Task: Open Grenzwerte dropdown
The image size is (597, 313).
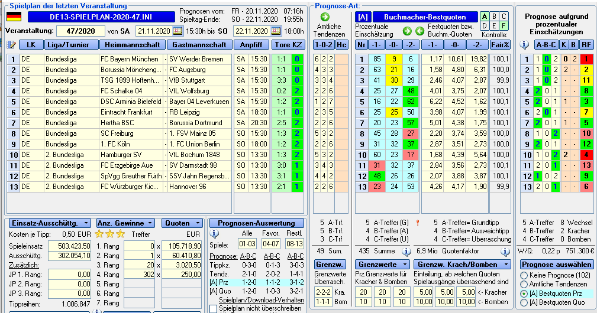Action: point(382,265)
